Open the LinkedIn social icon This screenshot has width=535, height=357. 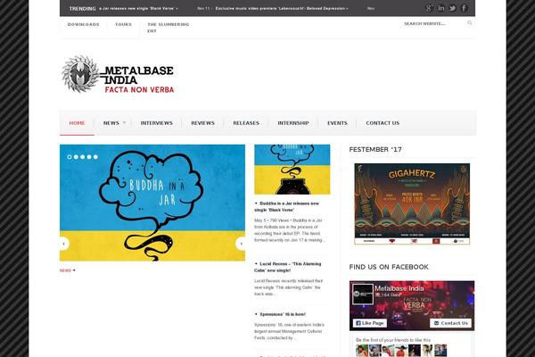pyautogui.click(x=440, y=8)
